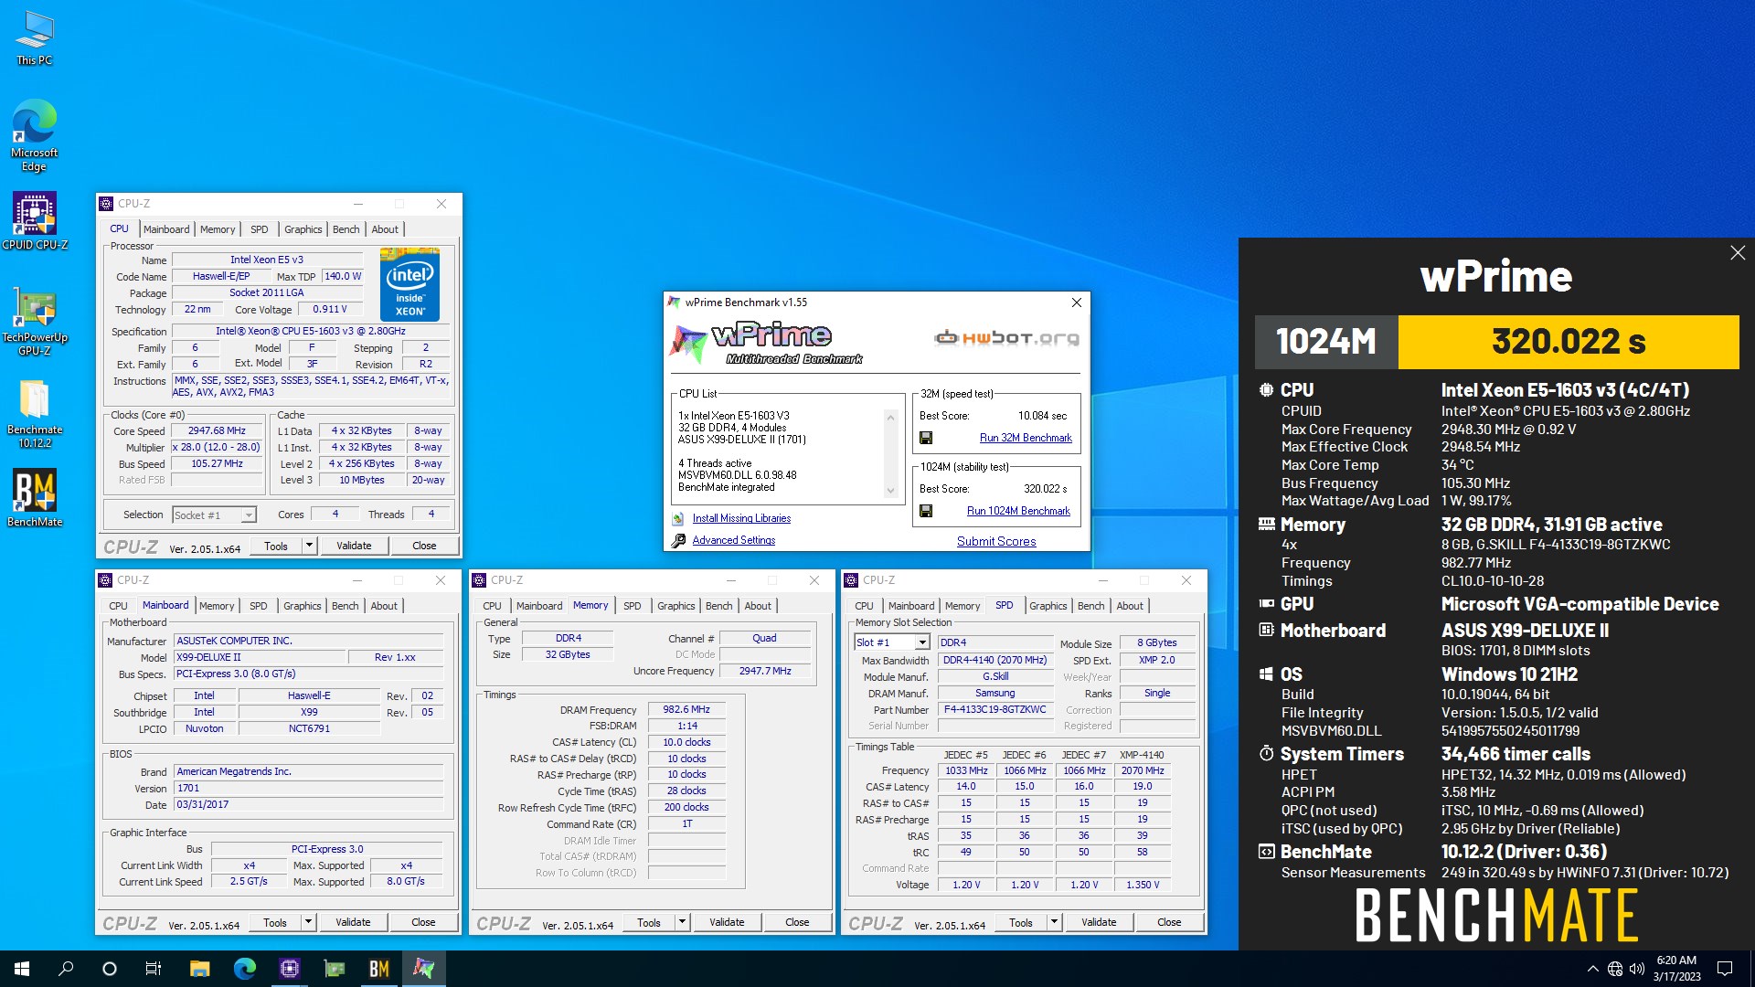The height and width of the screenshot is (987, 1755).
Task: Open BenchMate desktop shortcut
Action: point(35,498)
